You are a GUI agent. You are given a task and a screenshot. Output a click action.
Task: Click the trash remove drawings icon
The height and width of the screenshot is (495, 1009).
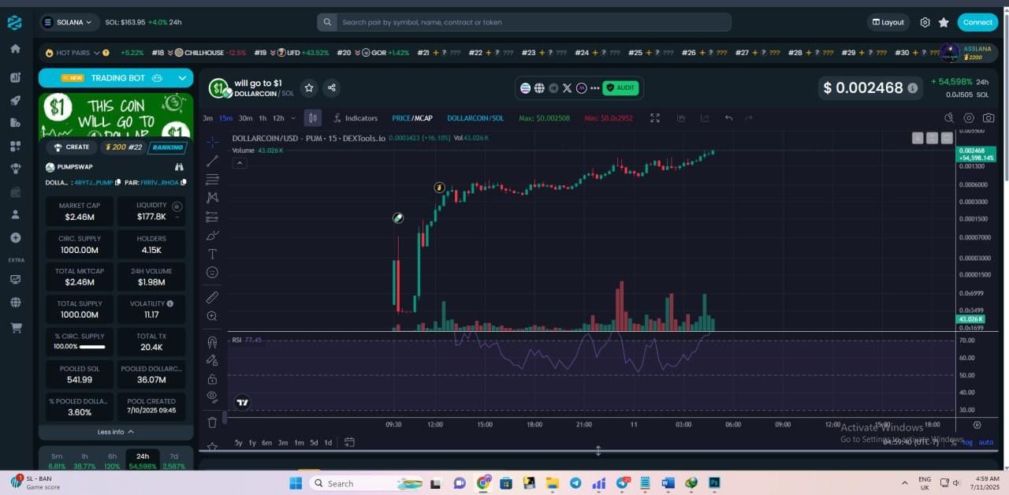click(x=212, y=422)
